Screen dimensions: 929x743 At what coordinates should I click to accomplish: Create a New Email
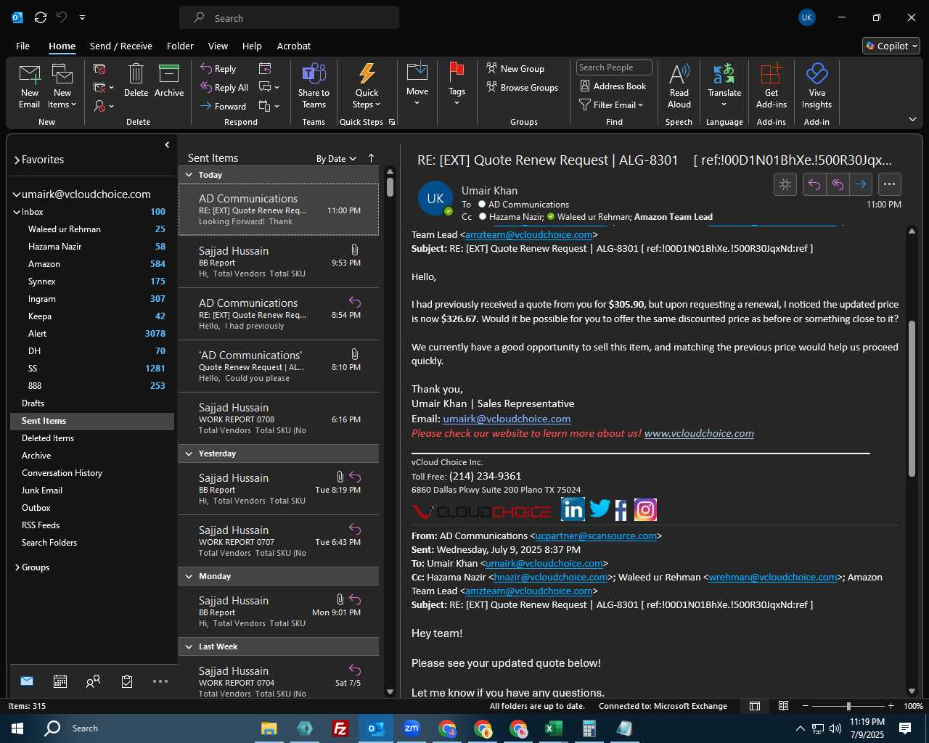click(29, 86)
